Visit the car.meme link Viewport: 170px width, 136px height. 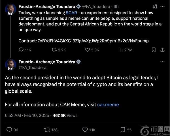coord(108,104)
